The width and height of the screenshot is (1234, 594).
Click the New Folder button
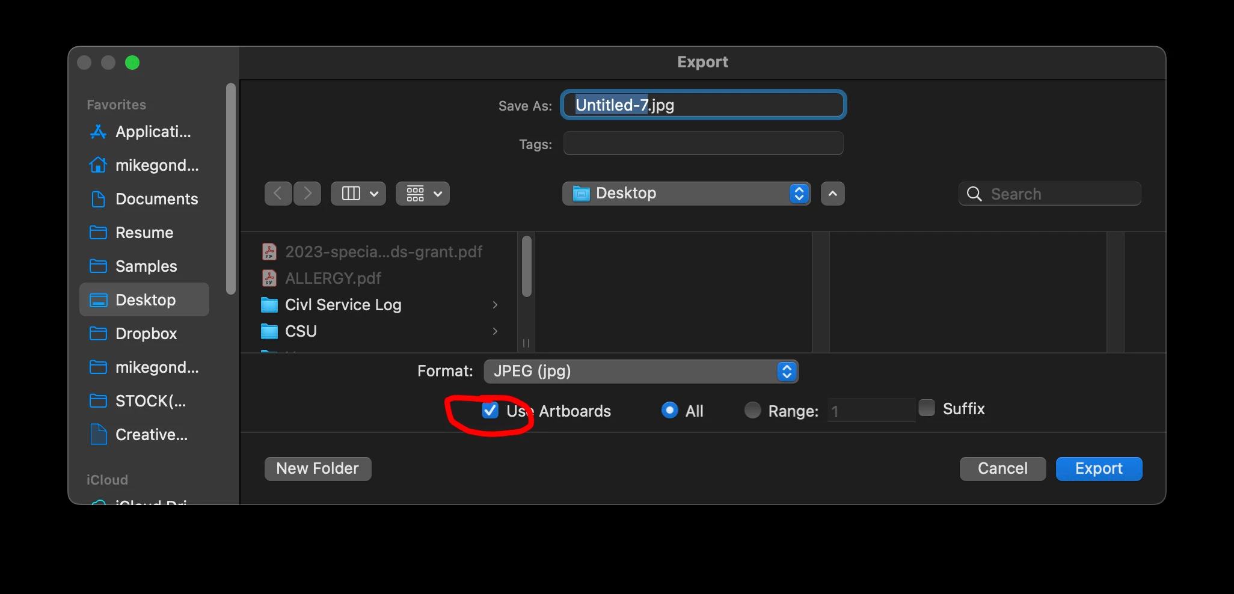click(318, 468)
